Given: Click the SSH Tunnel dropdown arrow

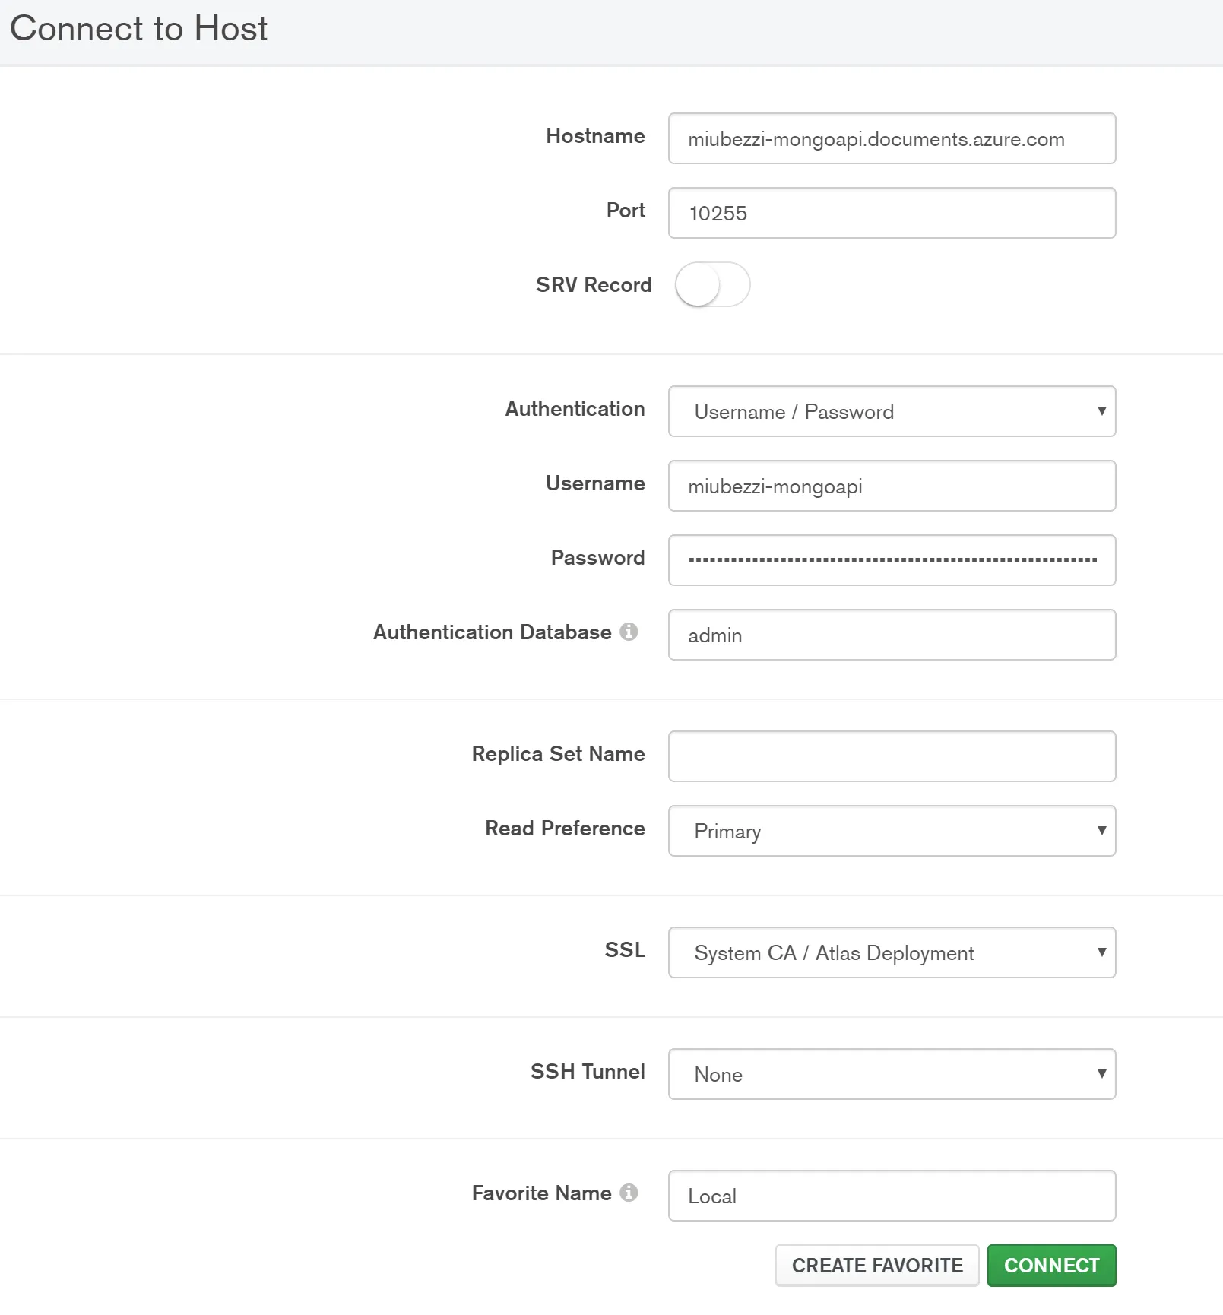Looking at the screenshot, I should pyautogui.click(x=1101, y=1074).
